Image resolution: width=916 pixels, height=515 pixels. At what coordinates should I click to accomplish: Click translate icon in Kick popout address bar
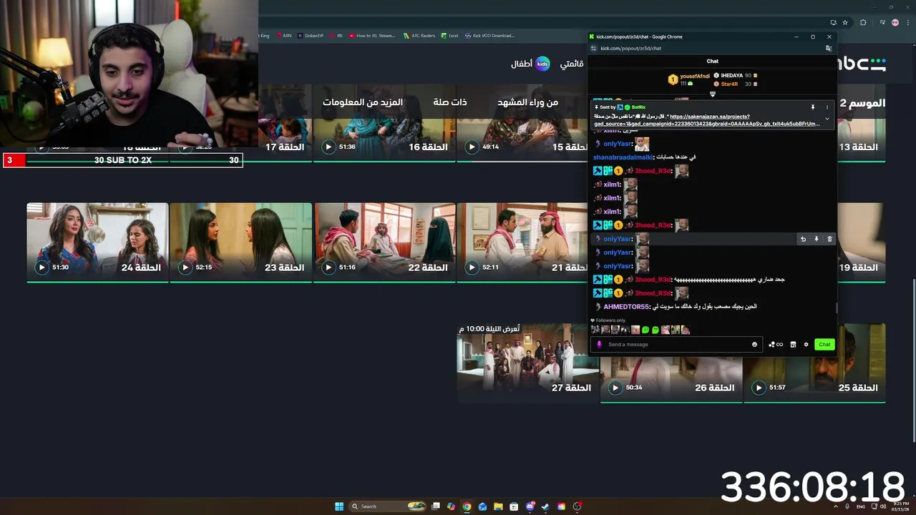(829, 48)
